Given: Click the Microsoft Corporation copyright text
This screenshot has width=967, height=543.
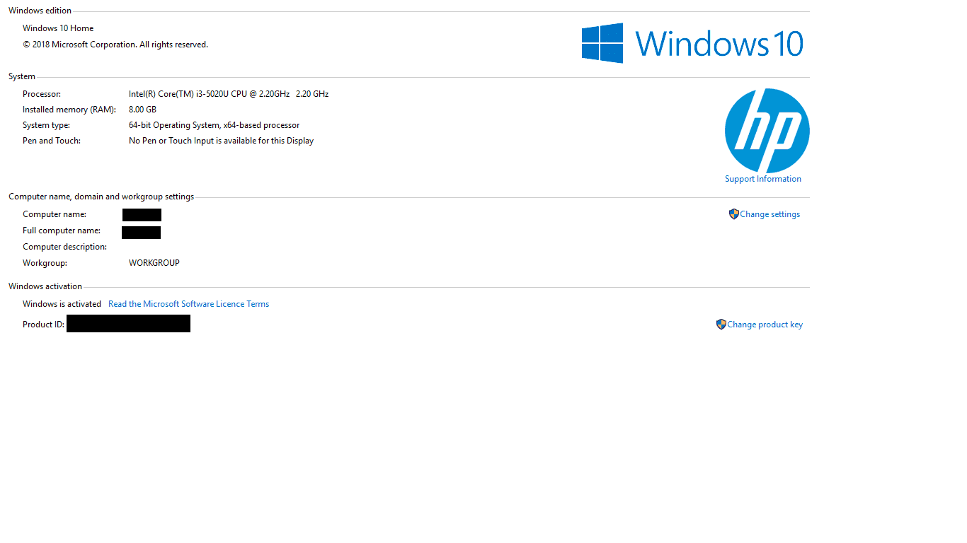Looking at the screenshot, I should (115, 45).
